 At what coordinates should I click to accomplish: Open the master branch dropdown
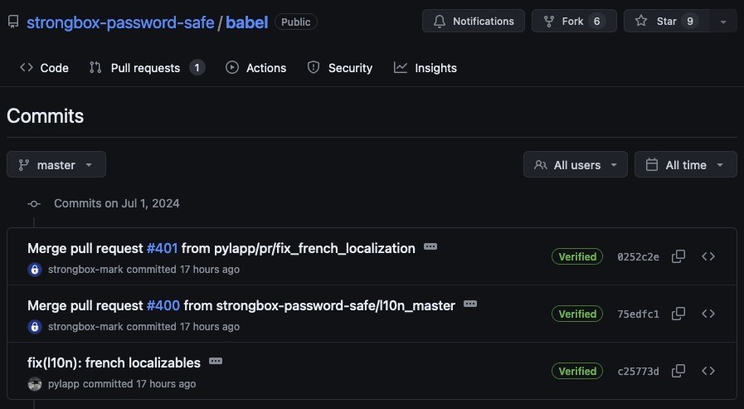(56, 164)
